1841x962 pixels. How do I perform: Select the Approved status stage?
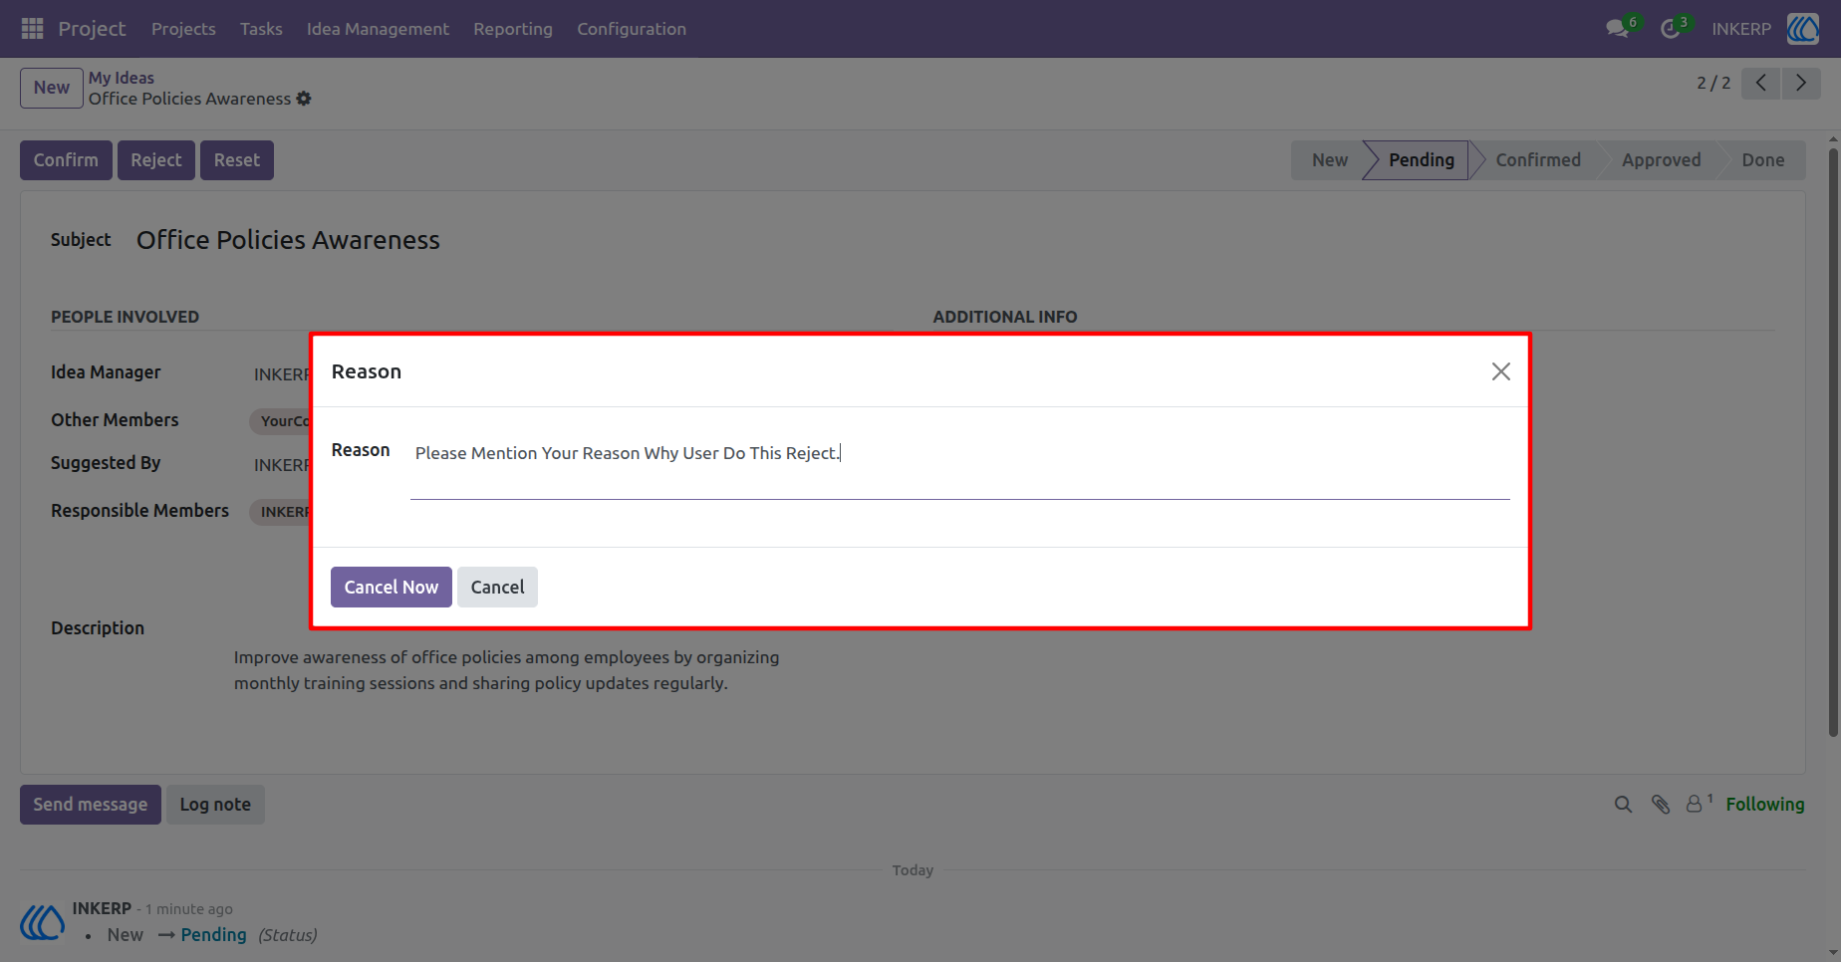1661,160
